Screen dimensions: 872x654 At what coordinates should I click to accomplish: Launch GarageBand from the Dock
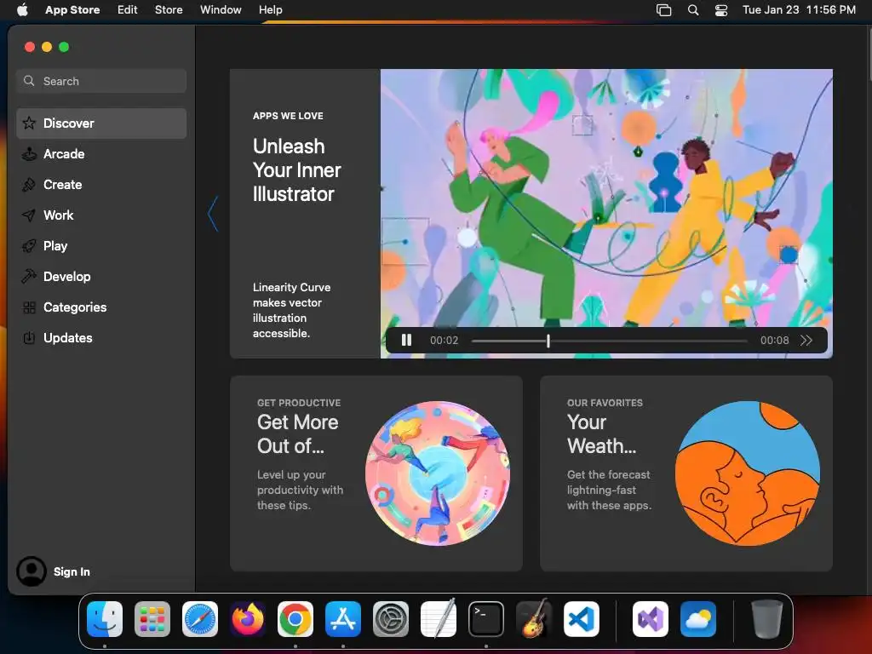pos(534,619)
